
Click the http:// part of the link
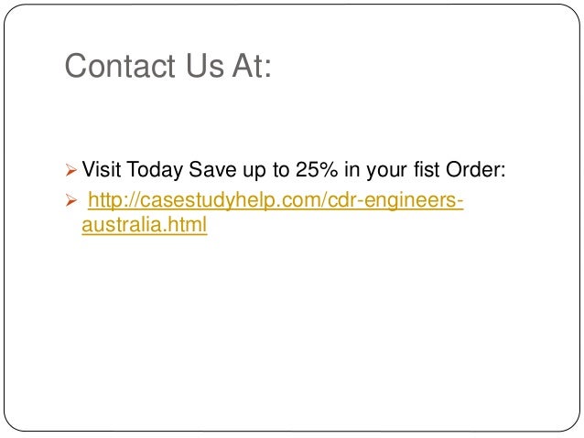click(114, 200)
